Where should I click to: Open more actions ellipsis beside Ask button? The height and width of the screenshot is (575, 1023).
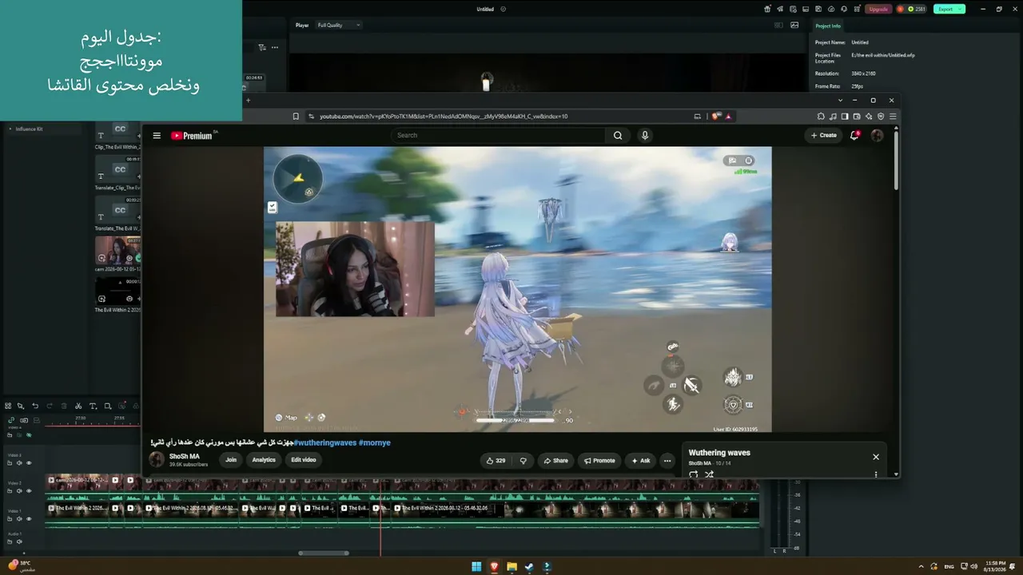667,461
